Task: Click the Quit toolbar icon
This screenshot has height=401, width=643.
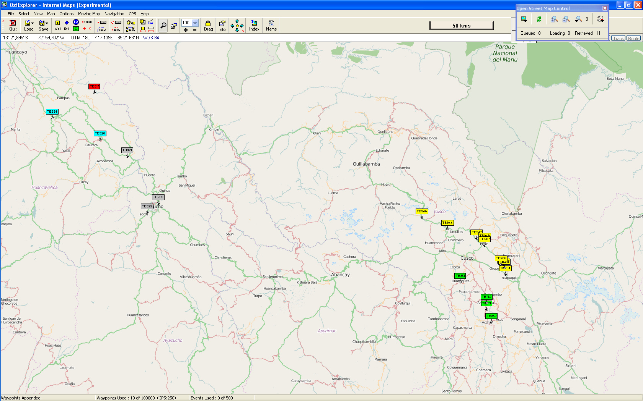Action: click(13, 25)
